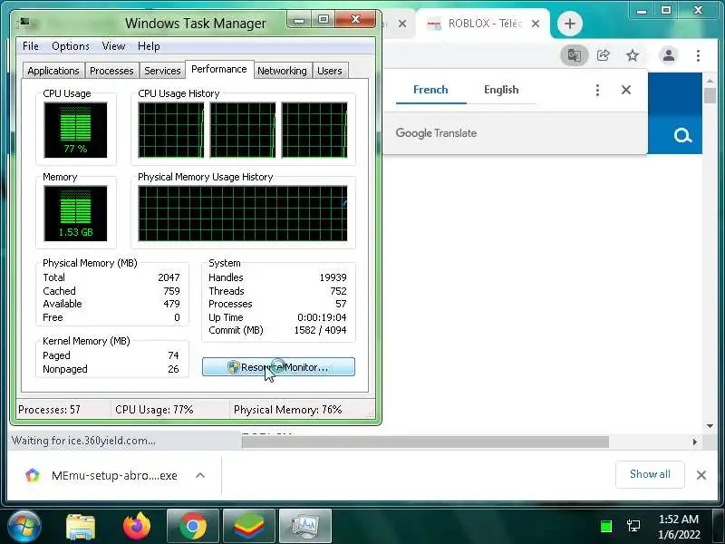Click the page vertical scrollbar thumb
725x544 pixels.
[710, 95]
